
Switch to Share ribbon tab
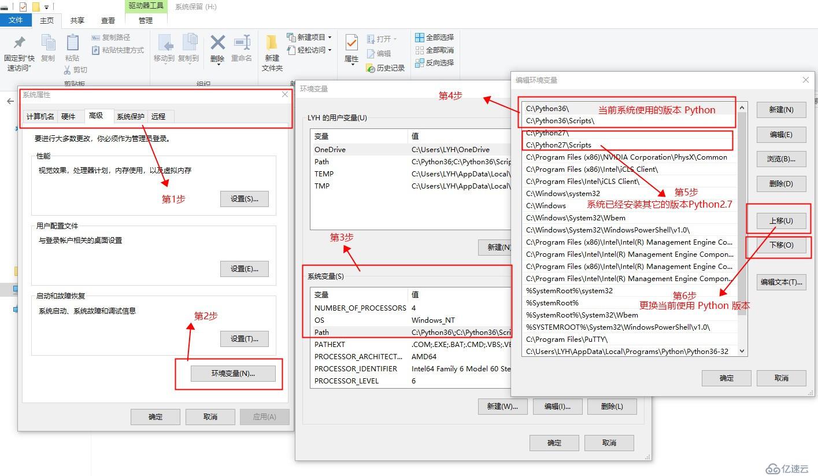click(77, 20)
